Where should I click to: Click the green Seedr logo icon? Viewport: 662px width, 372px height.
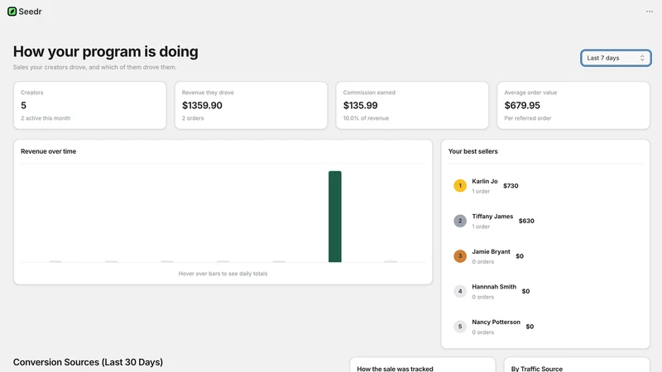point(12,12)
